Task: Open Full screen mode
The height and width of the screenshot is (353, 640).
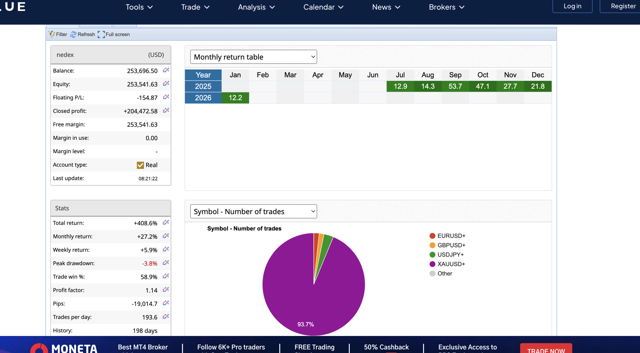Action: [101, 34]
